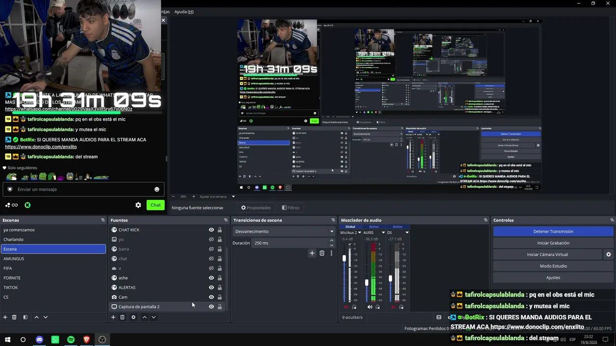Viewport: 616px width, 346px height.
Task: Remove the selected source with trash icon
Action: pyautogui.click(x=122, y=317)
